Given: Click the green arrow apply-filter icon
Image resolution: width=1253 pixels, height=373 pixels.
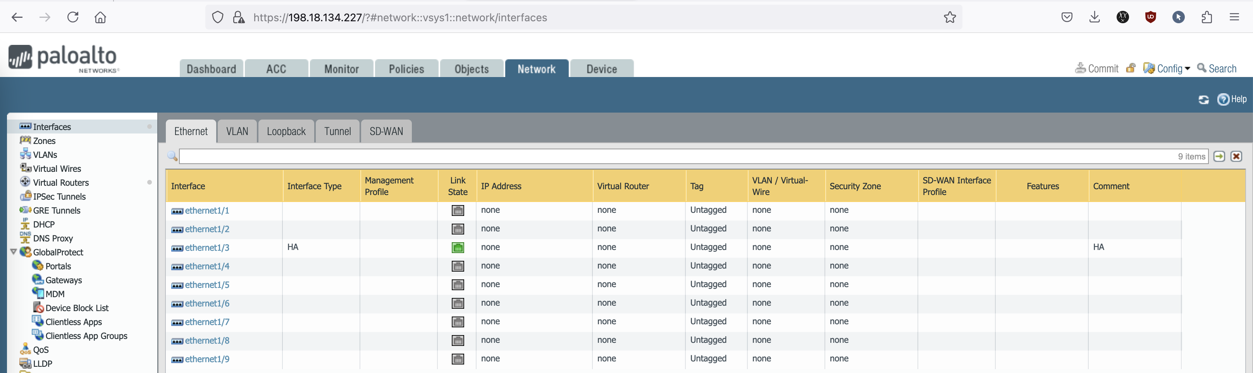Looking at the screenshot, I should [x=1219, y=156].
